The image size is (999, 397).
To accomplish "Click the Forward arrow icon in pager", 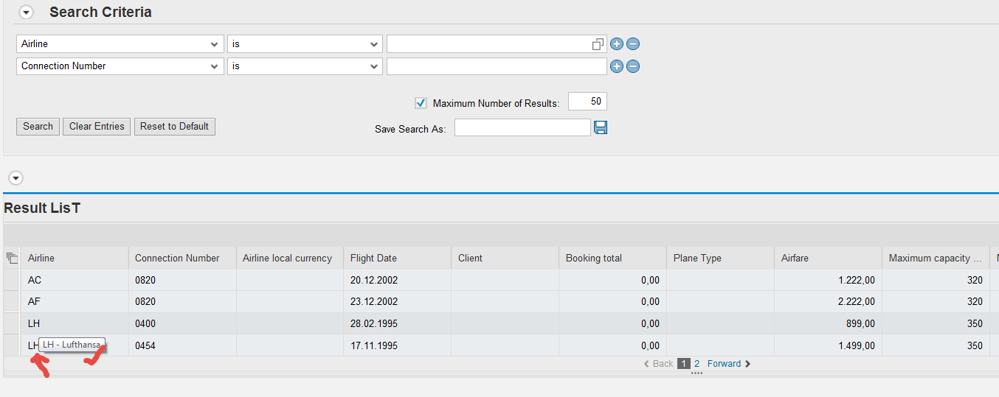I will (x=747, y=364).
